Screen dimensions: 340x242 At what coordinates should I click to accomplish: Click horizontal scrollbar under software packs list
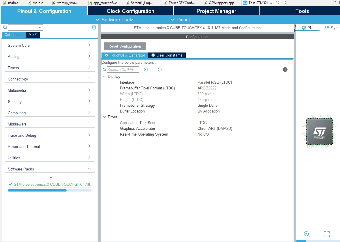[37, 190]
